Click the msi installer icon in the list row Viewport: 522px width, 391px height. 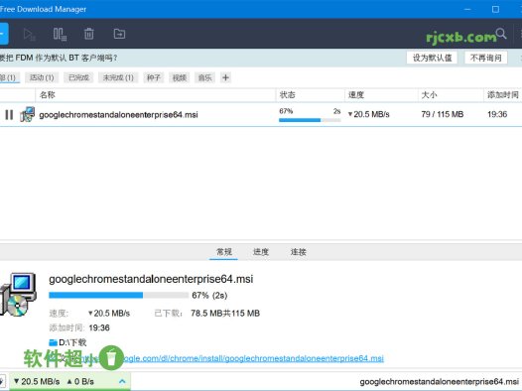click(x=27, y=114)
